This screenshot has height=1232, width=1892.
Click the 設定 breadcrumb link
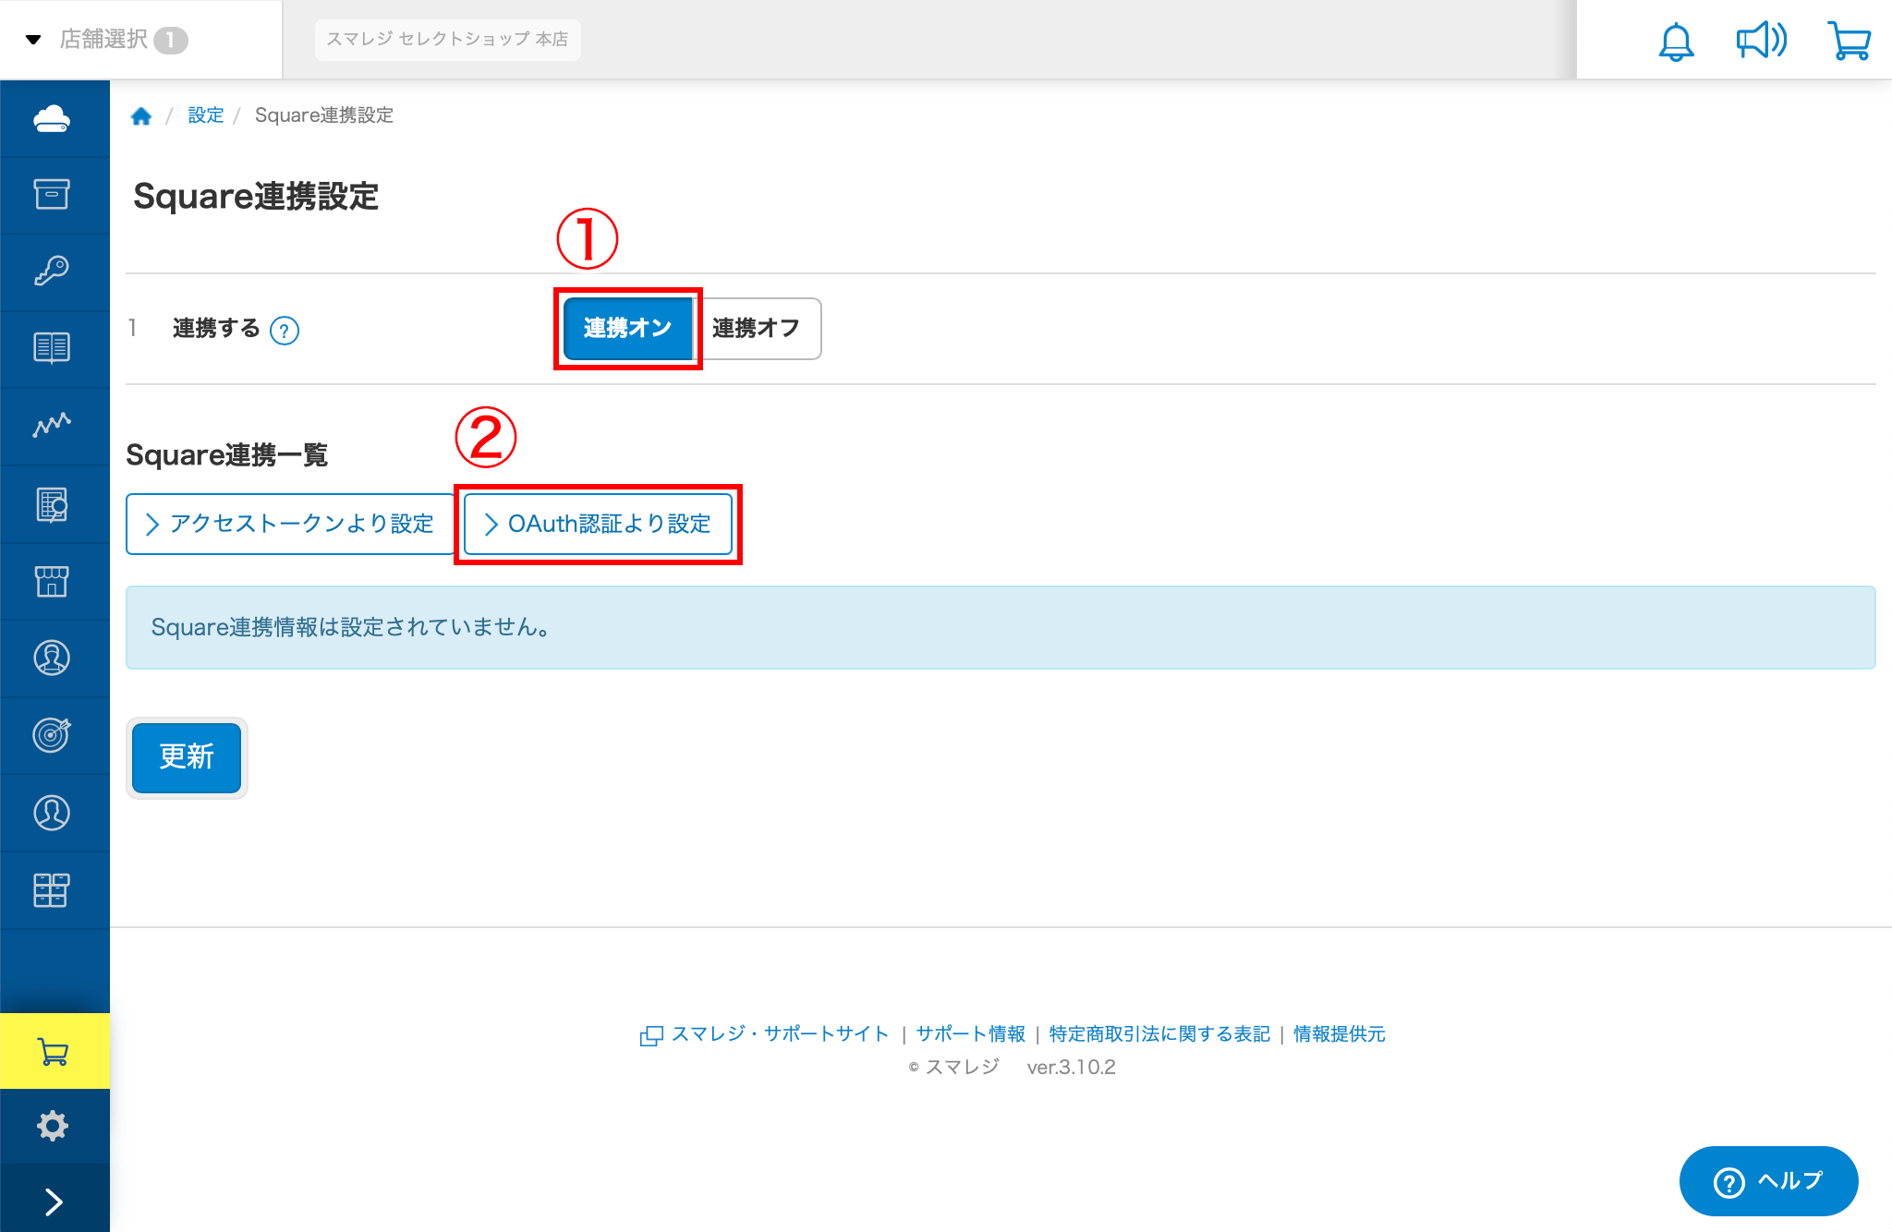click(x=206, y=115)
